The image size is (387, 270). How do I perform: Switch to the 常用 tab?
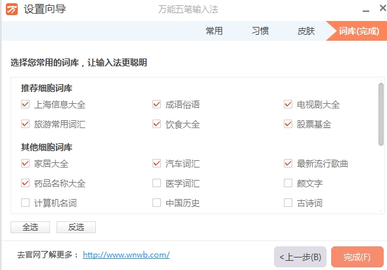214,31
